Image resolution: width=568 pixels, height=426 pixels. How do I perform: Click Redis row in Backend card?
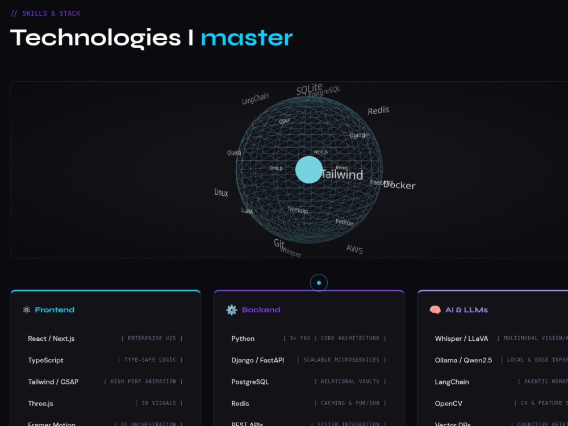(x=308, y=403)
